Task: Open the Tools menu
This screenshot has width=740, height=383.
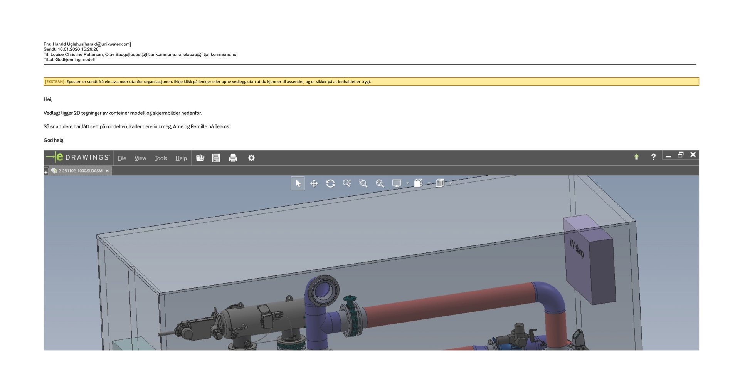Action: point(161,158)
